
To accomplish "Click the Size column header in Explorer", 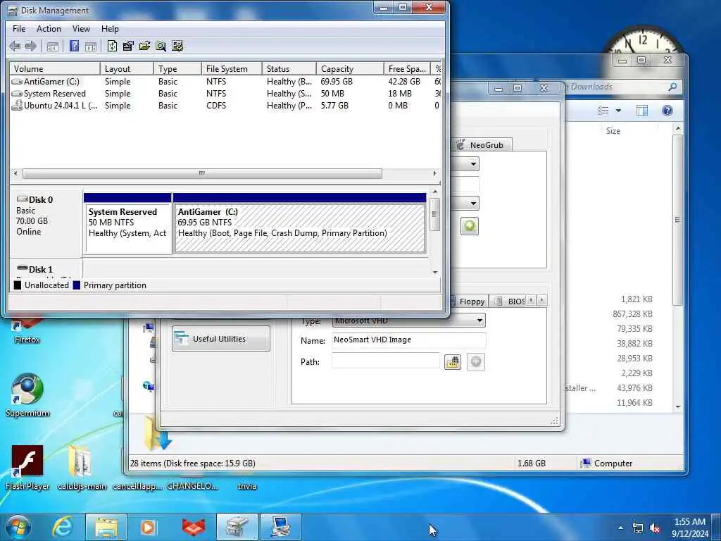I will point(613,131).
